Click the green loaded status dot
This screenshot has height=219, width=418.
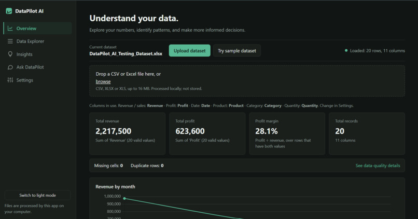(x=346, y=50)
